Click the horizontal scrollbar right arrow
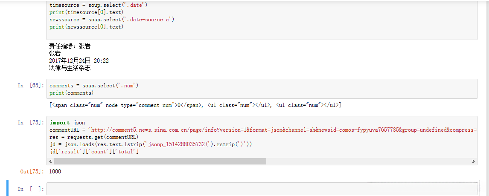This screenshot has width=489, height=196. pyautogui.click(x=474, y=161)
